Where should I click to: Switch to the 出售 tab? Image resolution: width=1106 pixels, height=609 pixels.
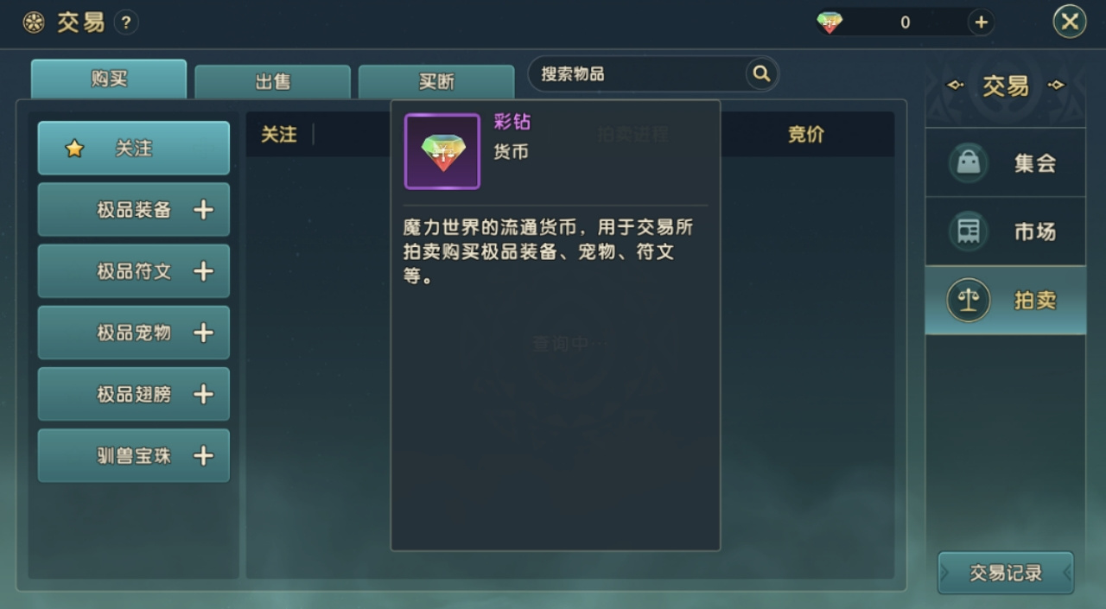click(272, 82)
